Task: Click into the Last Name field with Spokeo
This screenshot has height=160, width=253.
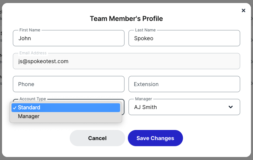Action: (x=184, y=38)
